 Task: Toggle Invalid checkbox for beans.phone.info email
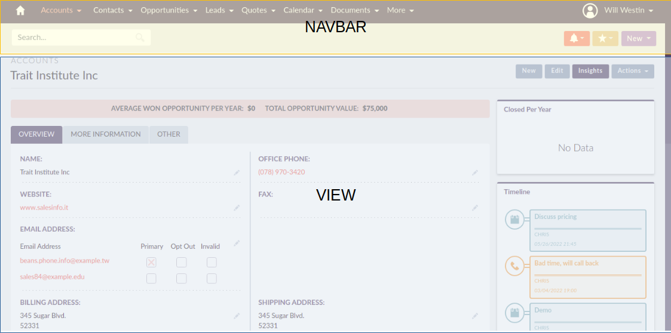click(x=212, y=262)
